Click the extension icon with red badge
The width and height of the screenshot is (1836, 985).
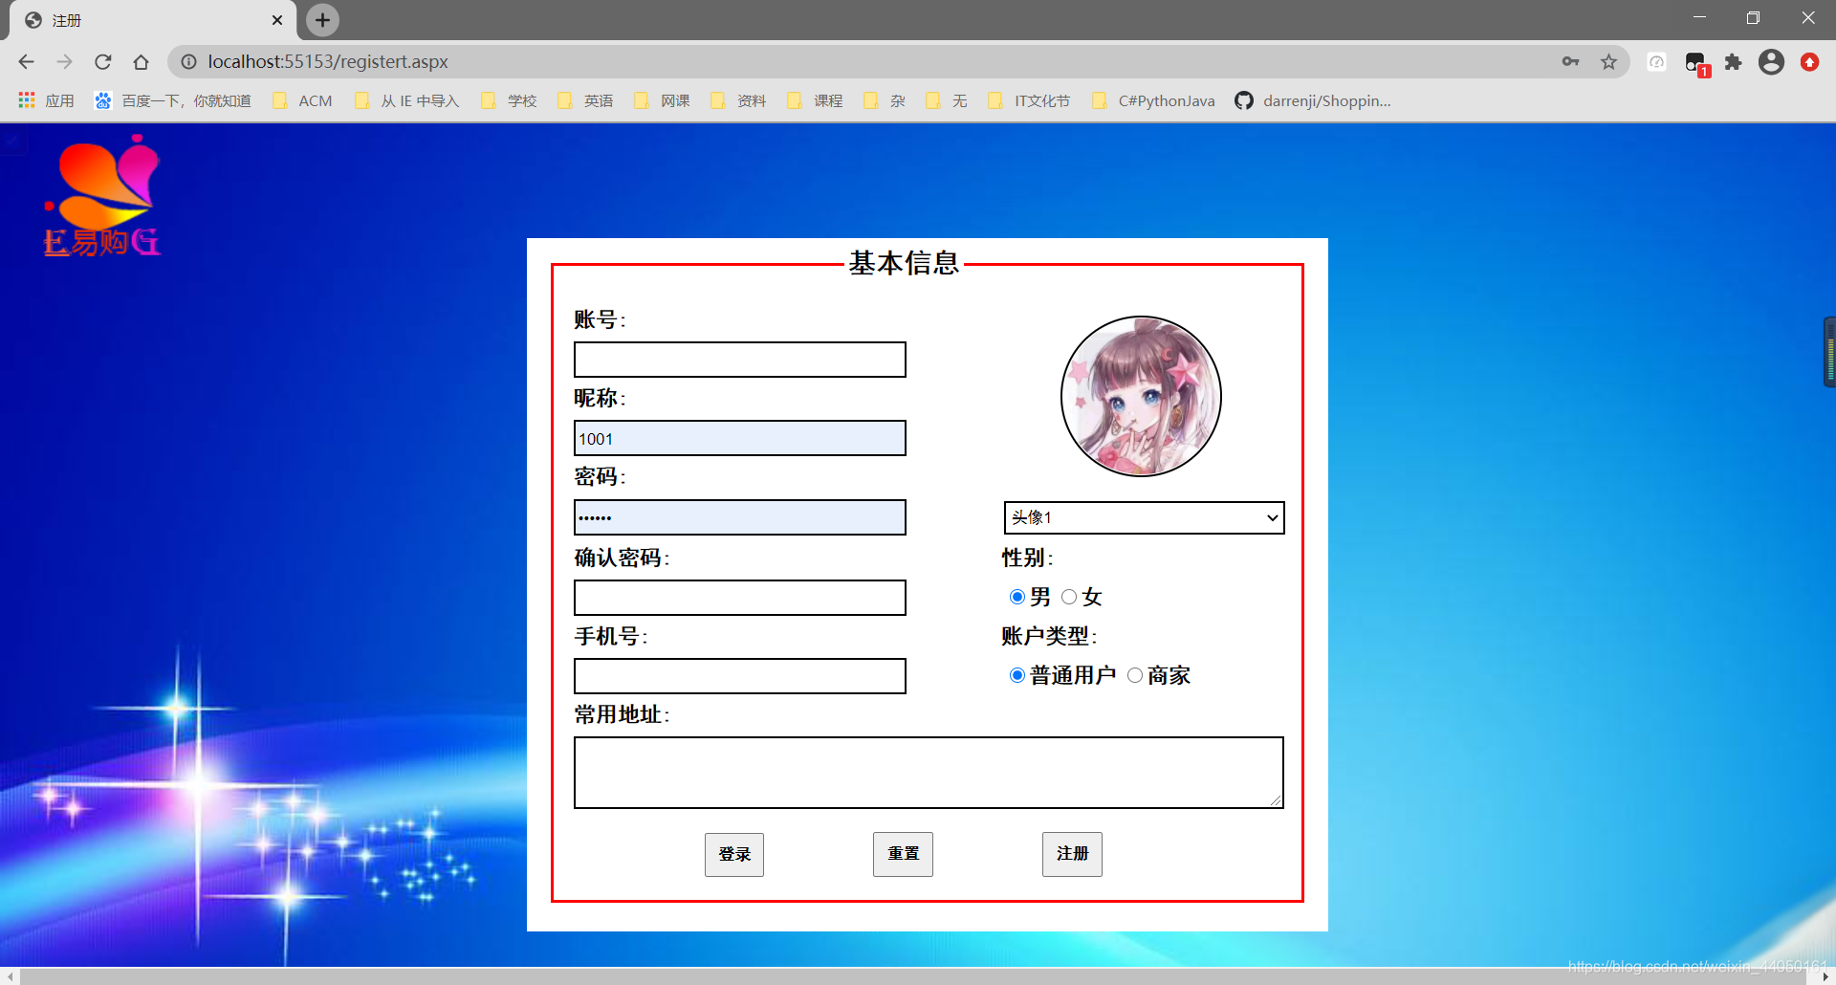tap(1696, 63)
